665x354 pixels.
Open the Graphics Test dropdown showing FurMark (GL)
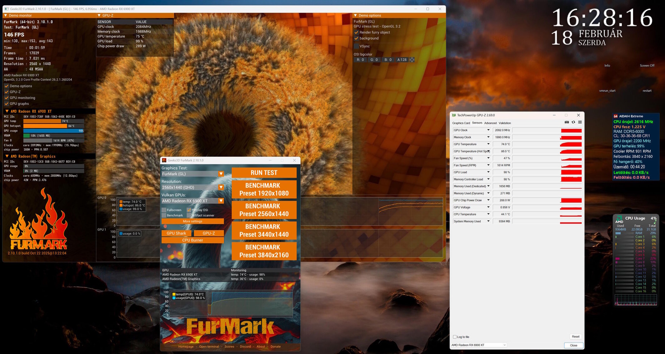pos(193,174)
